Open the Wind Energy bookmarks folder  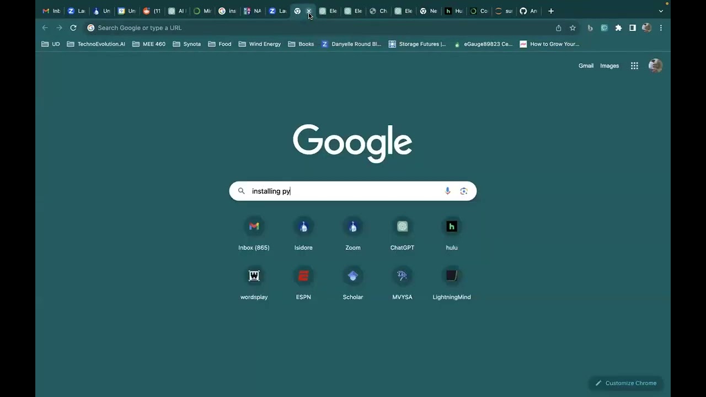(260, 44)
